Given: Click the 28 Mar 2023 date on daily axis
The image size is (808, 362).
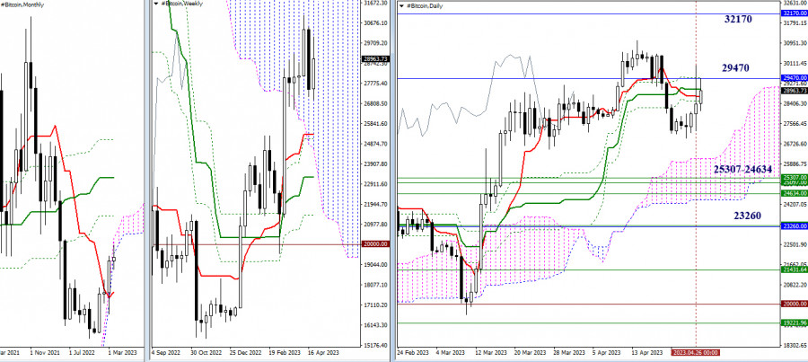Looking at the screenshot, I should point(569,353).
